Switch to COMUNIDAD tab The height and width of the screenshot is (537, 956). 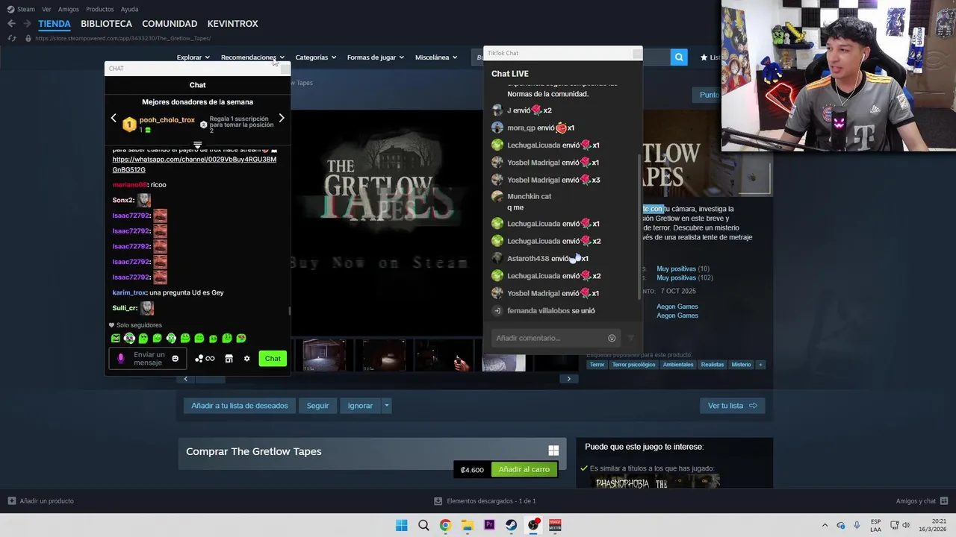170,24
